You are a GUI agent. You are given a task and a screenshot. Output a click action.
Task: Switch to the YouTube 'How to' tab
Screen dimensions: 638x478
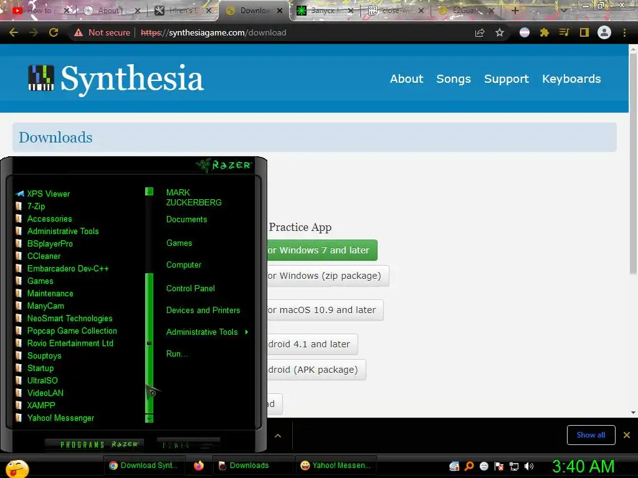click(39, 11)
